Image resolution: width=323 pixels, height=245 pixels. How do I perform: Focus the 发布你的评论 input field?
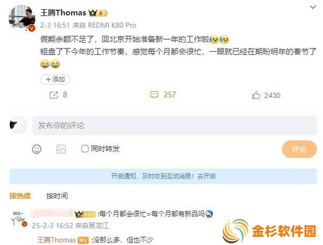(174, 125)
